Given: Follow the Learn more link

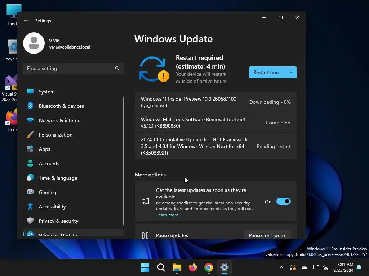Looking at the screenshot, I should pos(167,215).
